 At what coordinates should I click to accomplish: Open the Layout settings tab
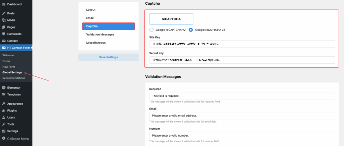point(91,10)
